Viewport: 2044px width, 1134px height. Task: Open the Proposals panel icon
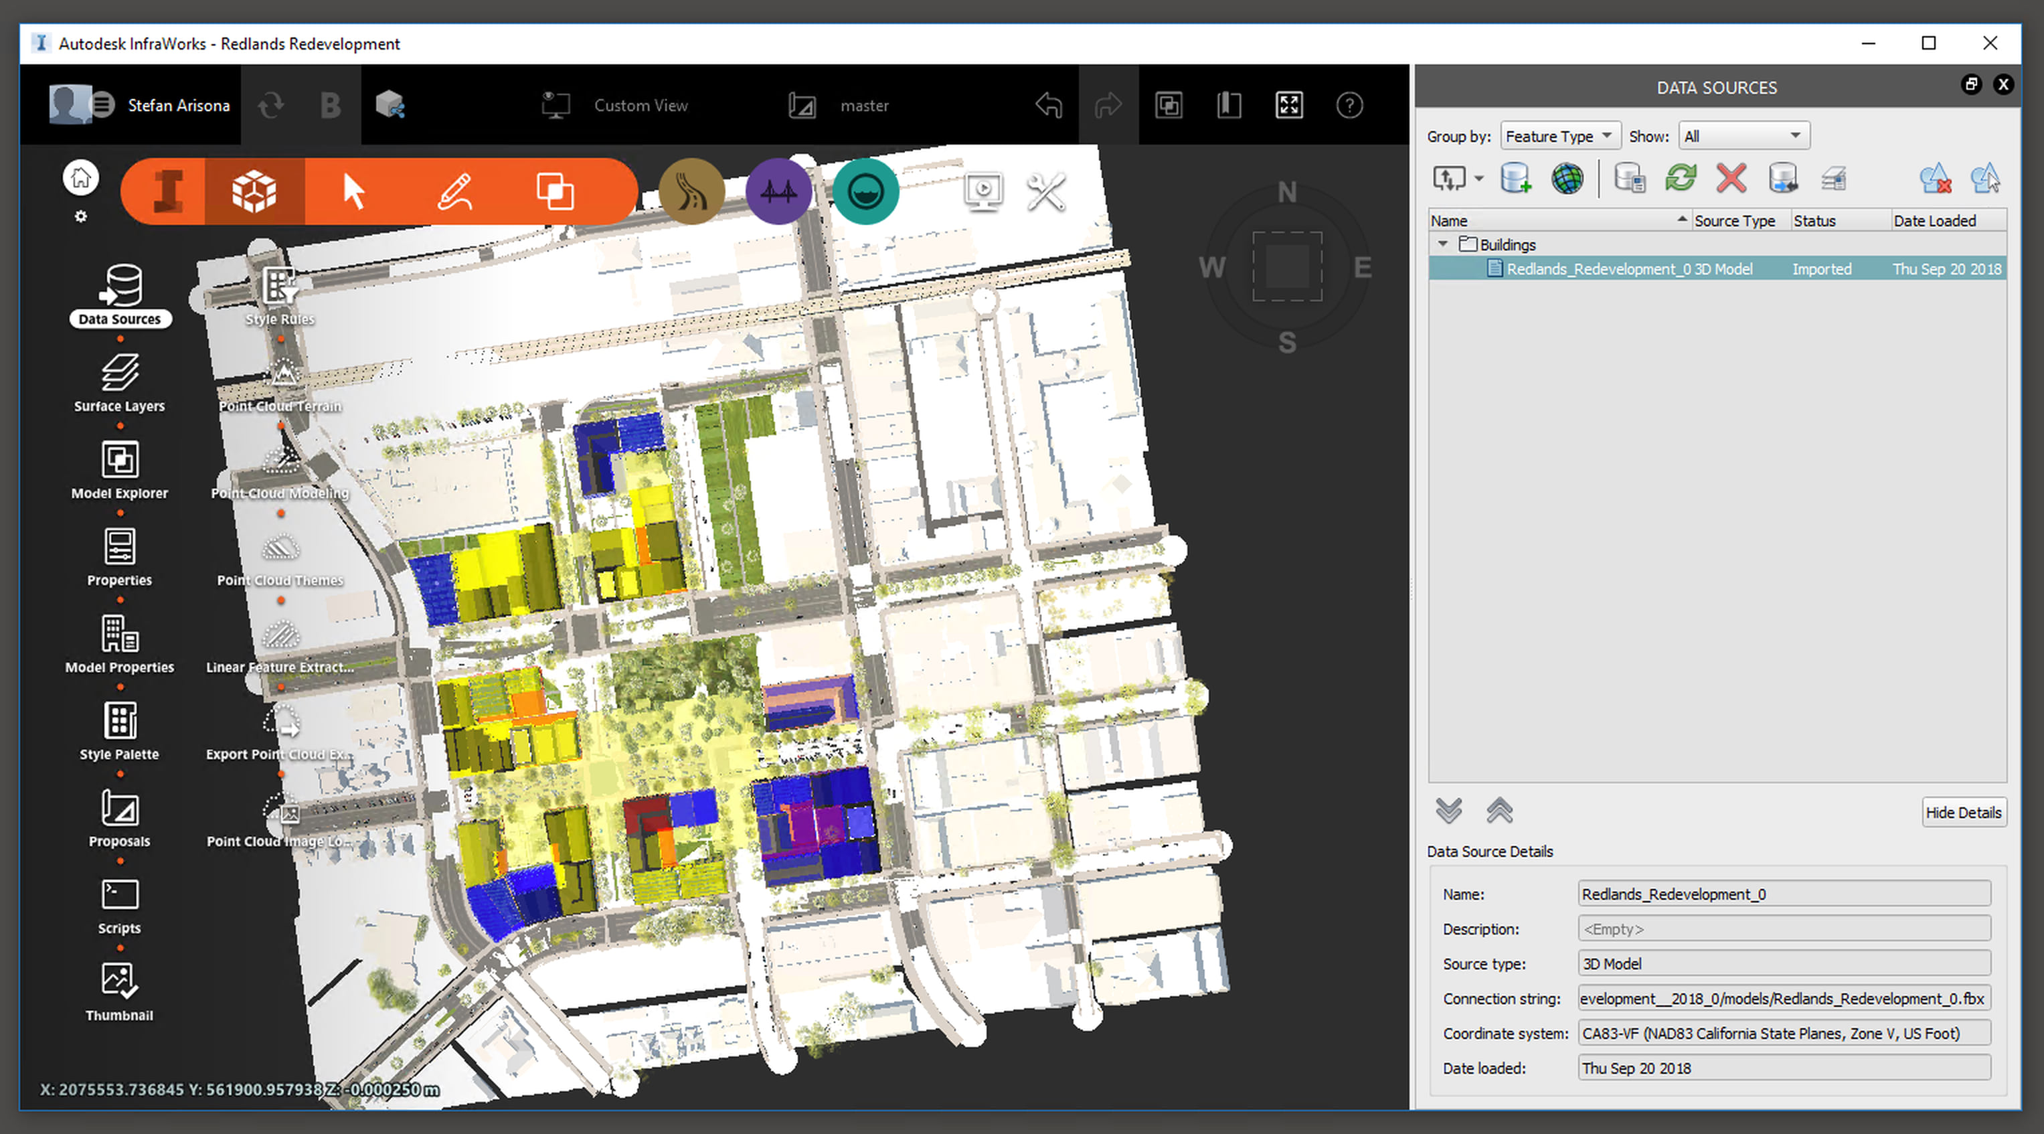click(119, 809)
